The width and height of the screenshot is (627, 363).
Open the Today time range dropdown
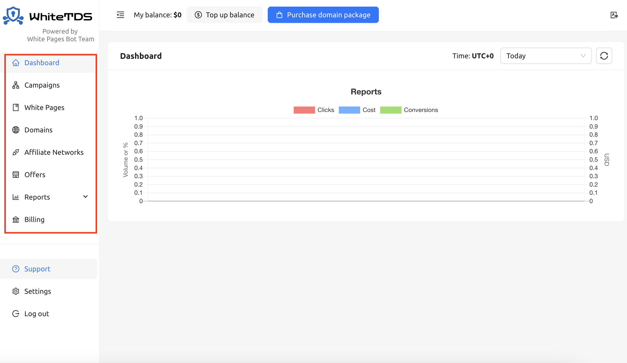[x=546, y=56]
